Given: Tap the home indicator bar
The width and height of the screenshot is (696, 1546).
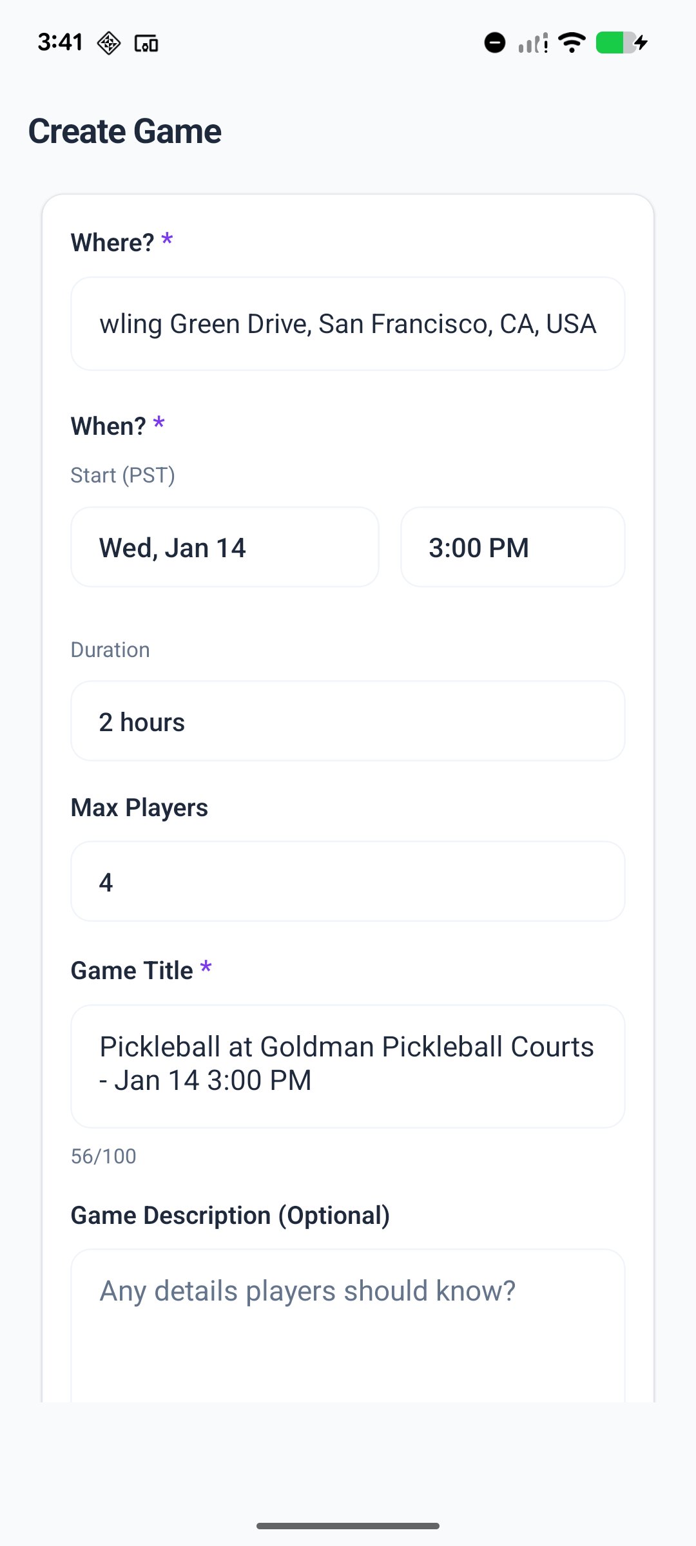Looking at the screenshot, I should (348, 1525).
